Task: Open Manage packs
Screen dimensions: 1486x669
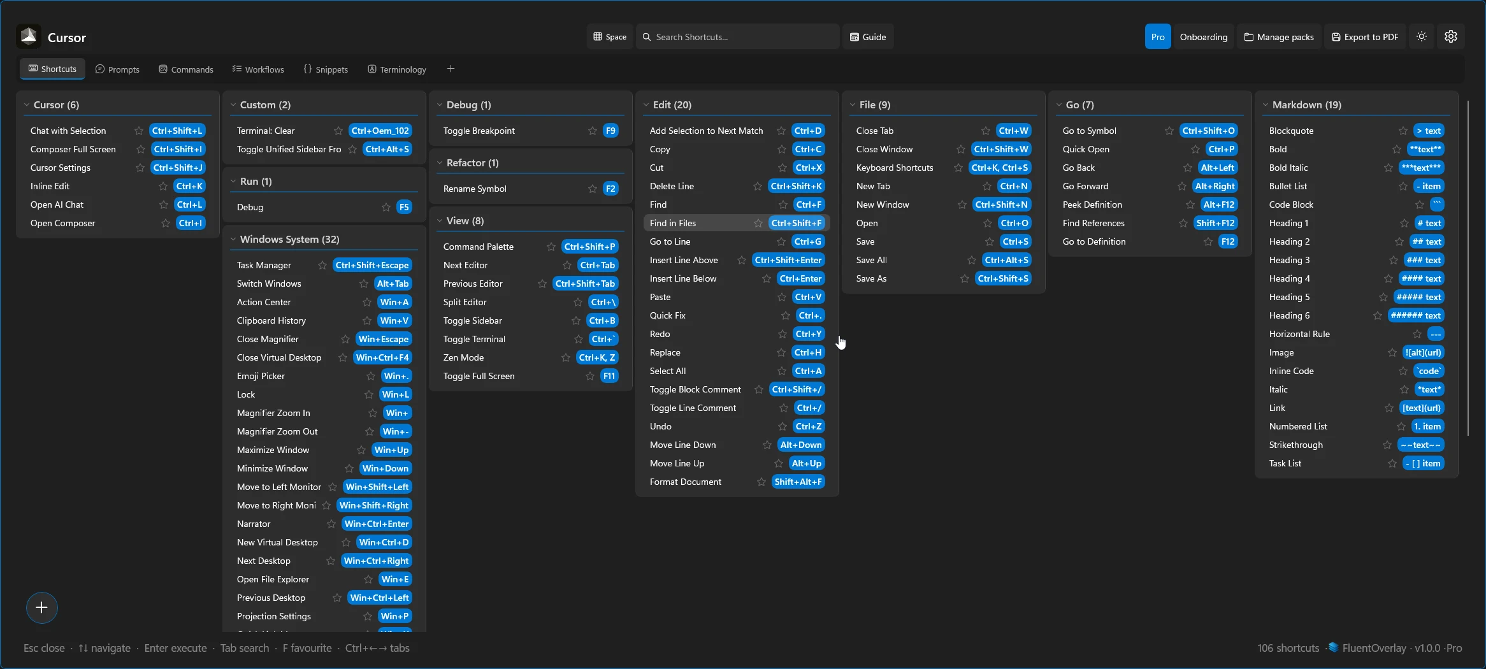Action: 1278,36
